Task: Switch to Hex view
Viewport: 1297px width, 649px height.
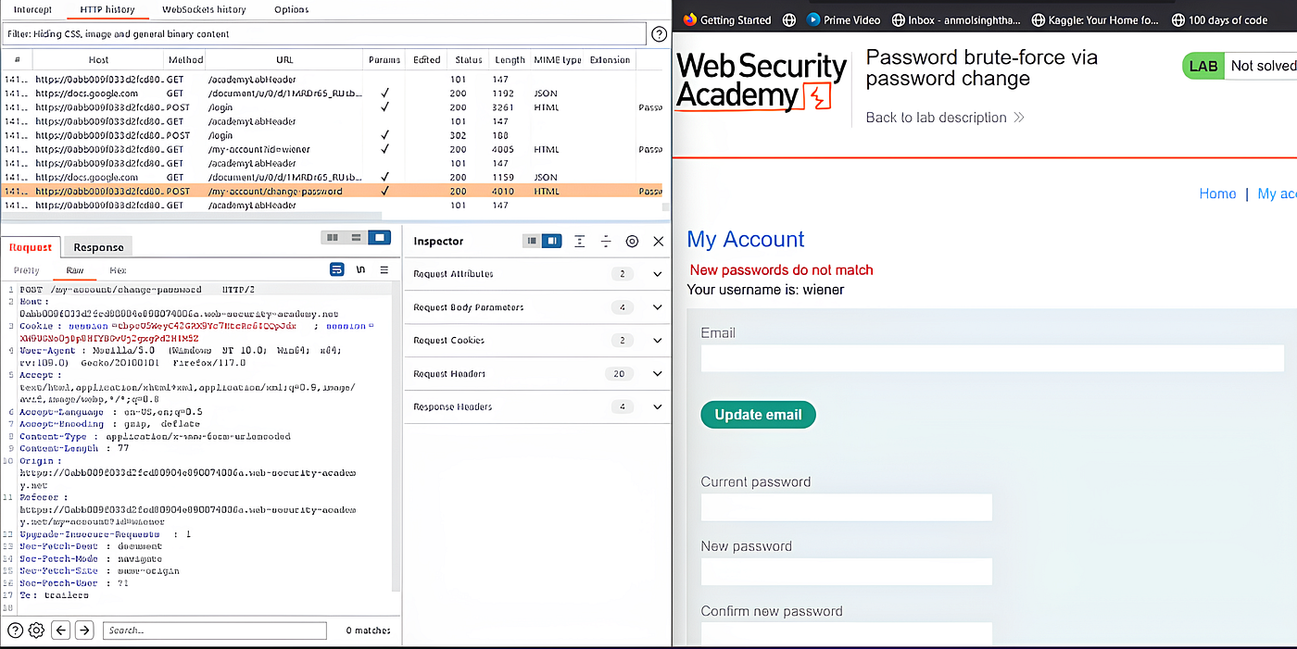Action: coord(118,270)
